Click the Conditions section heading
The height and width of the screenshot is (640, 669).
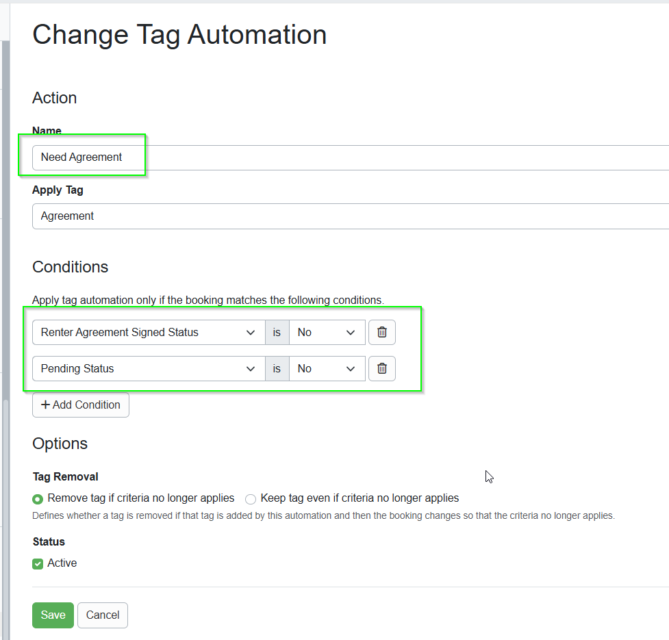71,267
